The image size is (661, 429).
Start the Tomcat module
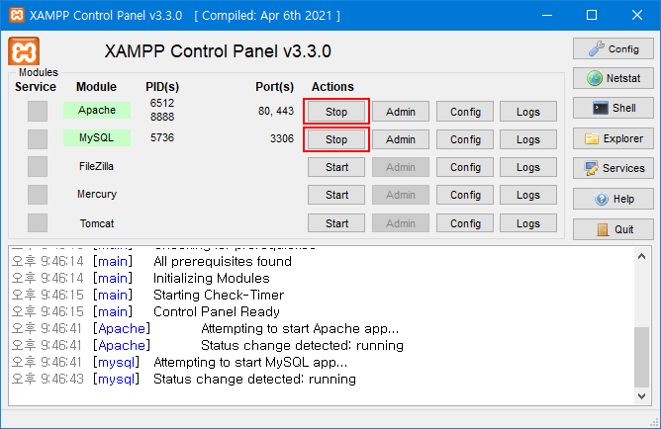click(336, 223)
